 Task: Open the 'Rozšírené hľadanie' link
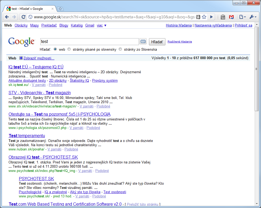(x=179, y=42)
